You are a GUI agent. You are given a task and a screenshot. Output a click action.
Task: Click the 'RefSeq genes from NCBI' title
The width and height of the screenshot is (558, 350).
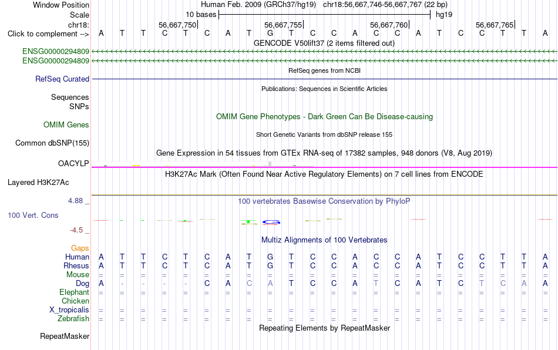click(x=325, y=71)
